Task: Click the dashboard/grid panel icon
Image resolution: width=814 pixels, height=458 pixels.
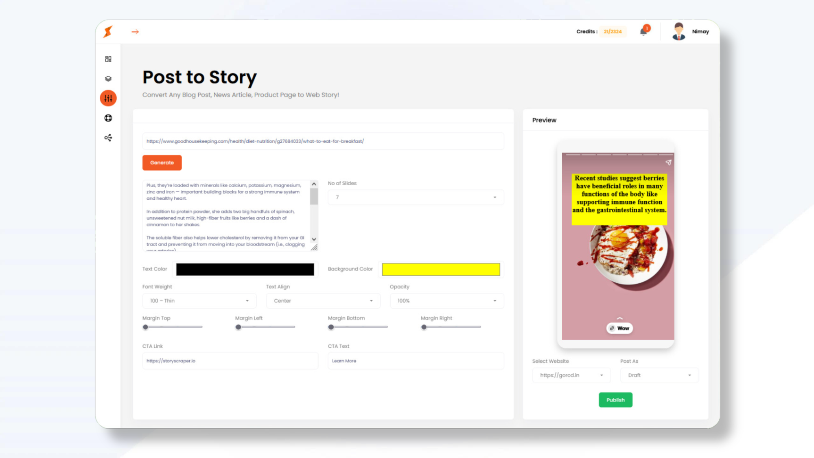Action: point(108,59)
